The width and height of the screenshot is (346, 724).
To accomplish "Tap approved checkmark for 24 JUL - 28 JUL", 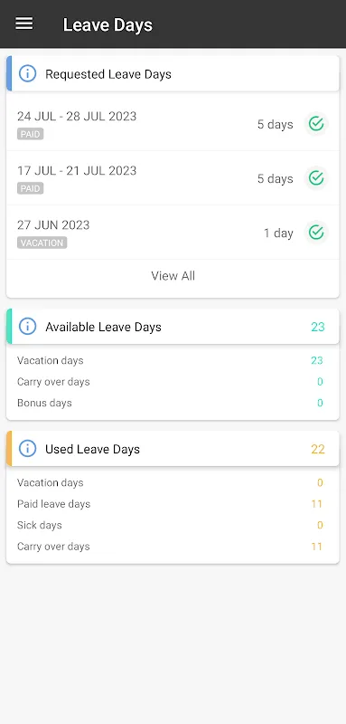I will pyautogui.click(x=316, y=124).
